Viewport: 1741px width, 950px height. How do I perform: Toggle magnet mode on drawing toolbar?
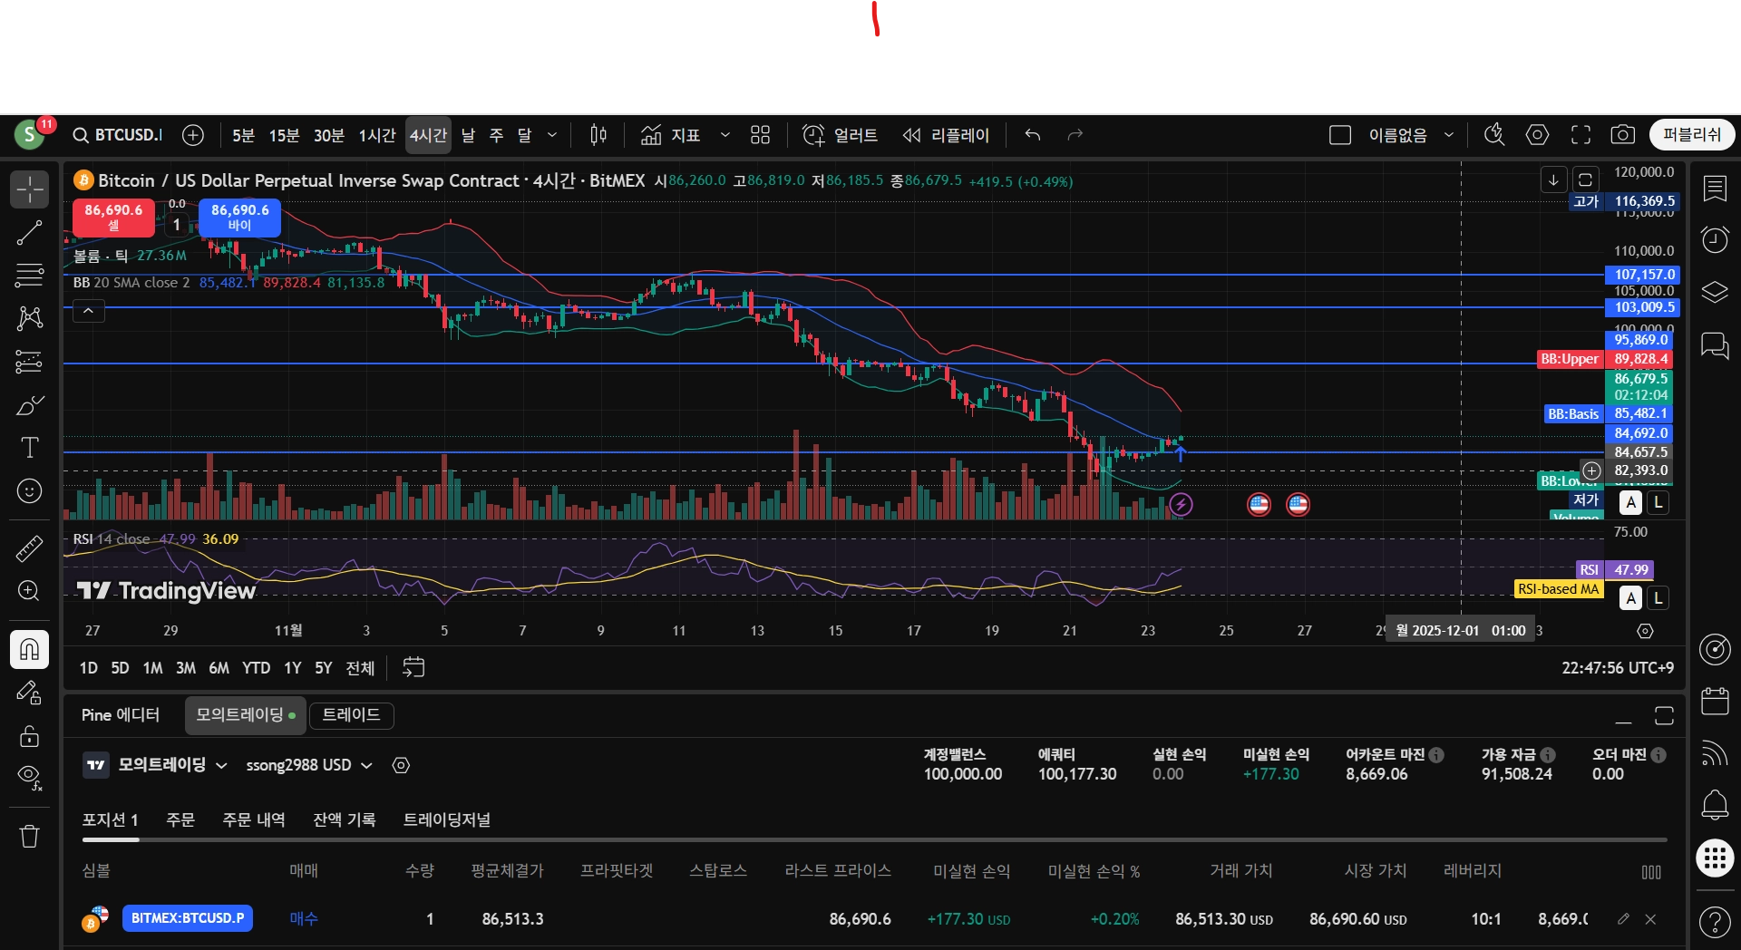(x=29, y=649)
